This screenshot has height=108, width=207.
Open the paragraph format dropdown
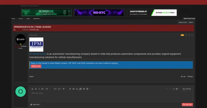point(64,89)
